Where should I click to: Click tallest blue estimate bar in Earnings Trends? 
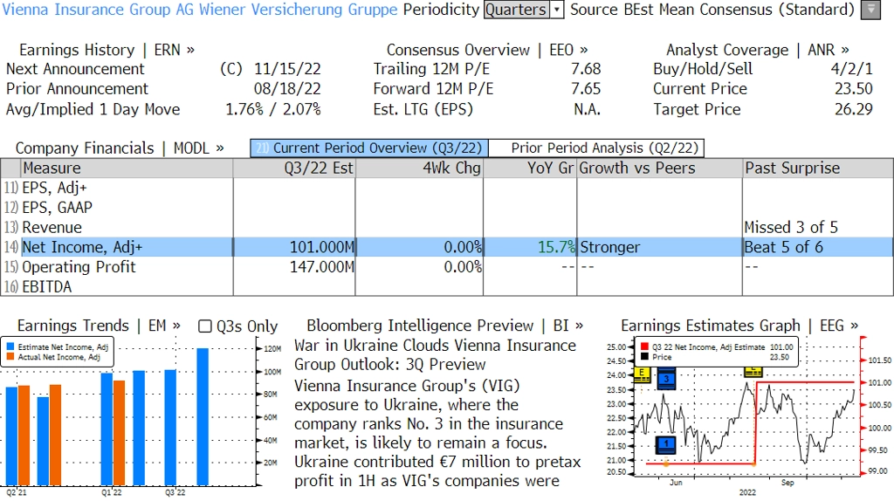pos(203,416)
